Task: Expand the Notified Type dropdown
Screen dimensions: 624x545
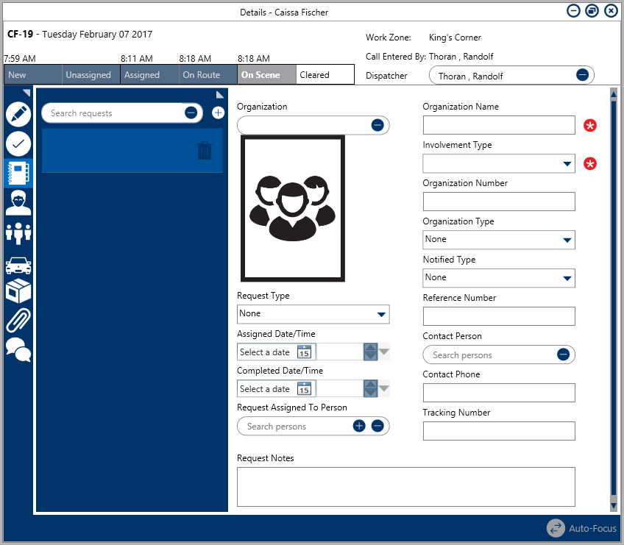Action: 567,278
